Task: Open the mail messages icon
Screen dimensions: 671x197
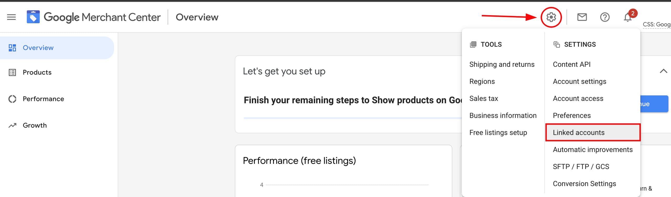Action: (582, 17)
